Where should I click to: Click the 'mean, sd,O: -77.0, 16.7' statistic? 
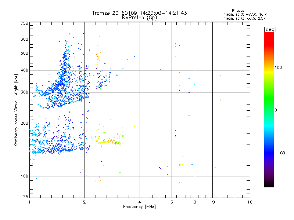245,14
